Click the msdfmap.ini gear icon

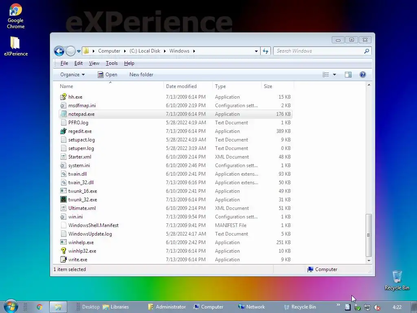tap(63, 106)
